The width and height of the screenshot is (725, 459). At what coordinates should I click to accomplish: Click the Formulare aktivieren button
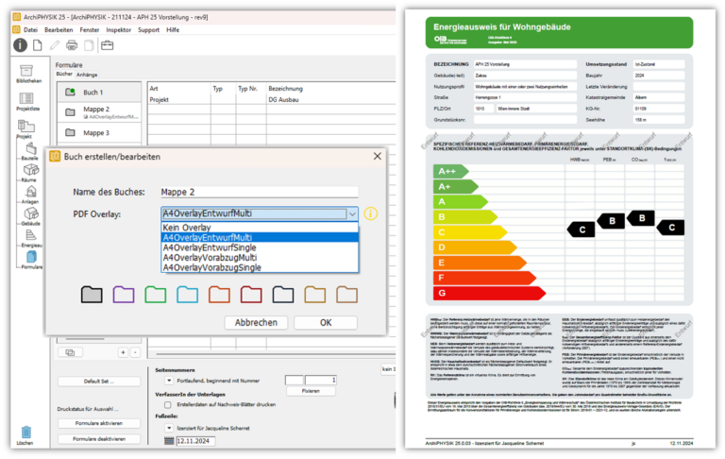(99, 423)
